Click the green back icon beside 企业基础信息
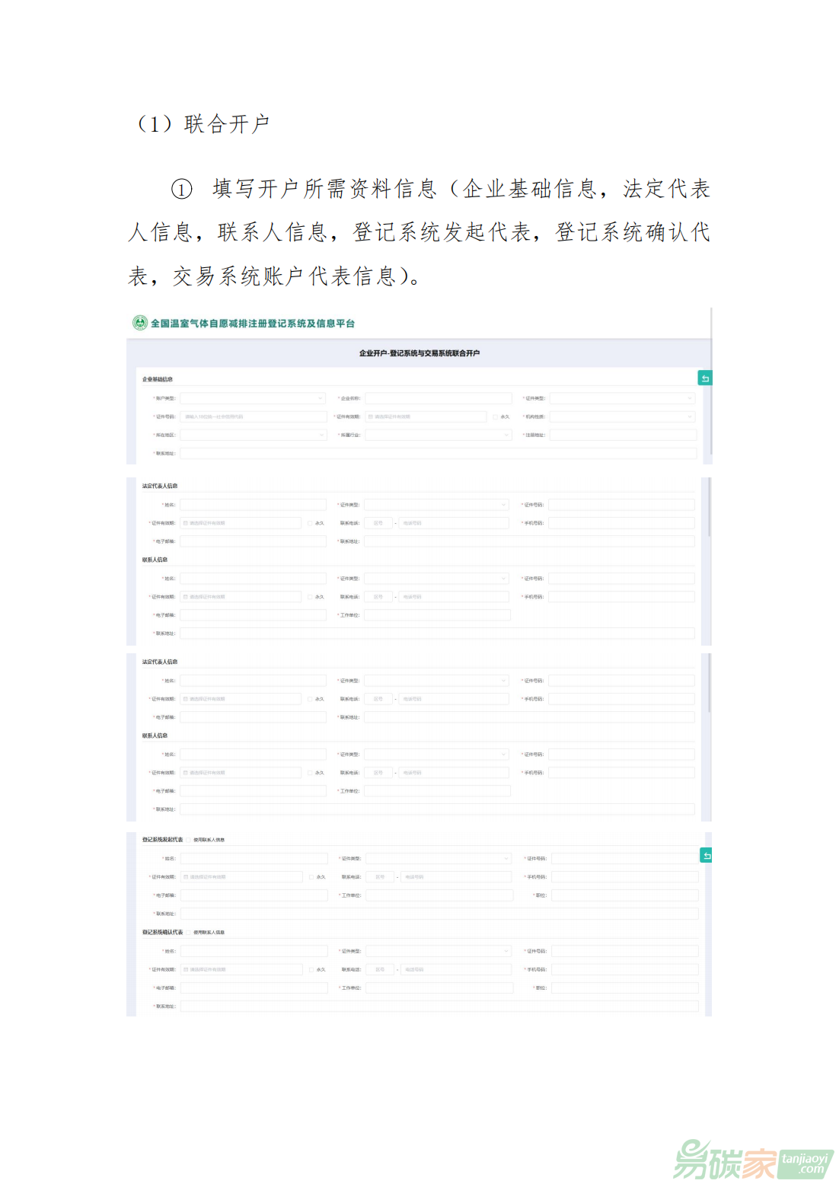839x1187 pixels. pos(705,378)
